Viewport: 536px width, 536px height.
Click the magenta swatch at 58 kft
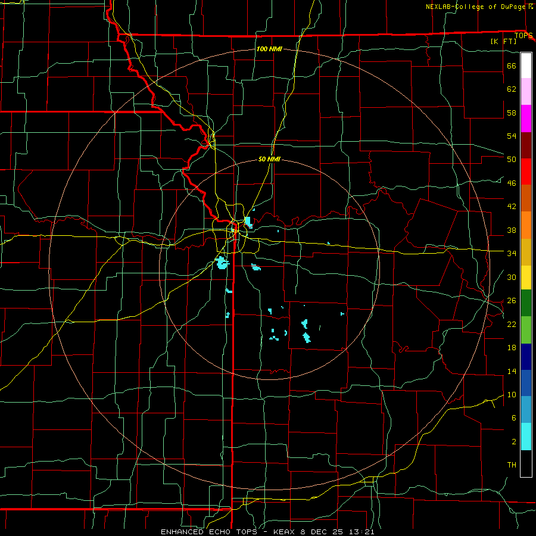[526, 119]
